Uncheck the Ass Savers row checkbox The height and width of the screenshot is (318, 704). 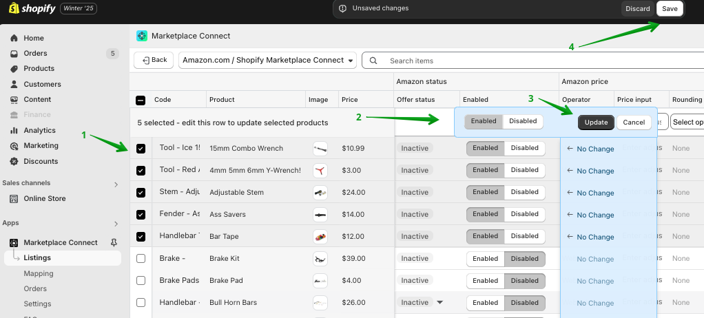click(141, 214)
